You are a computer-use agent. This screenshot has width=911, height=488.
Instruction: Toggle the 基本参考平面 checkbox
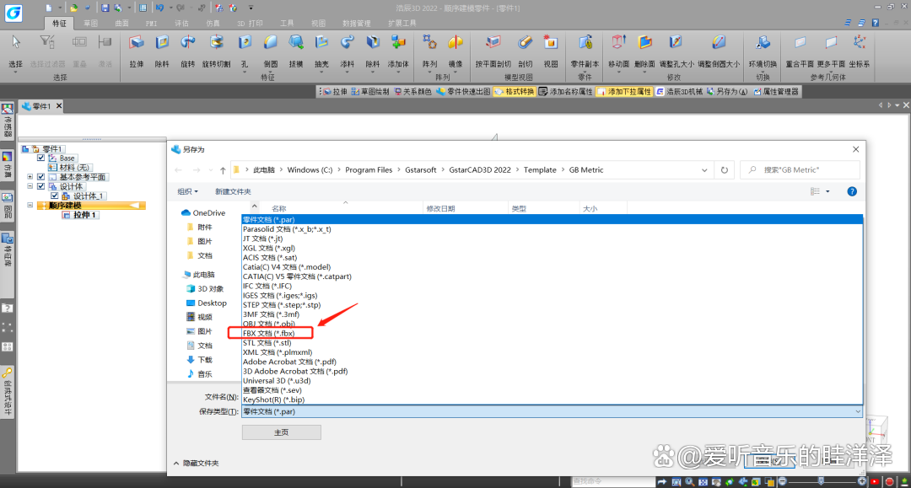point(40,177)
